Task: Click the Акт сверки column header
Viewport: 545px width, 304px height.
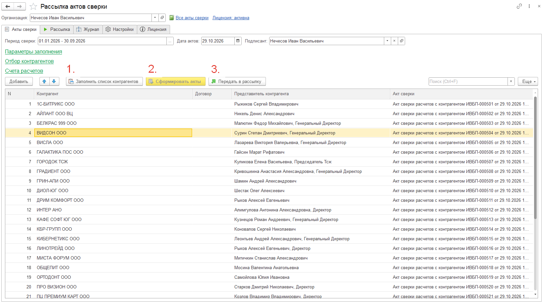Action: 461,94
